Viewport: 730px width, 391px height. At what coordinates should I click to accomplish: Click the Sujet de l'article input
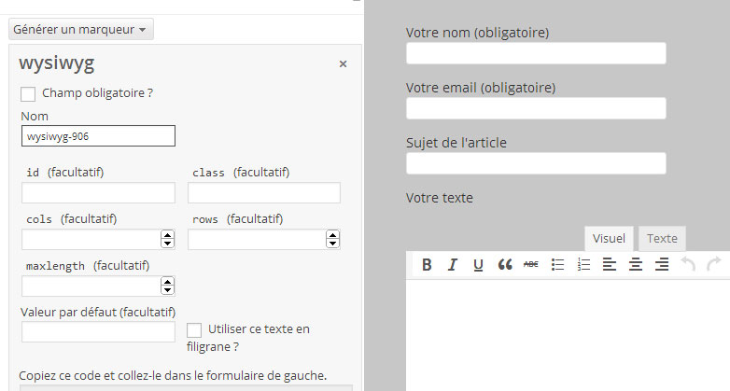536,163
